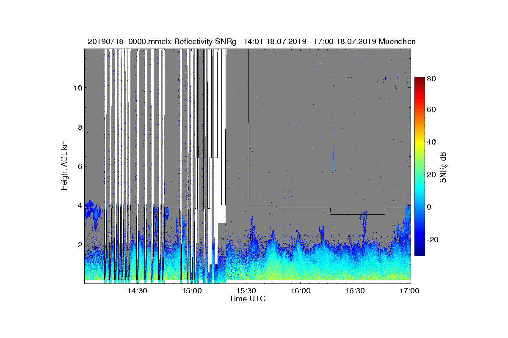Click the 8 km height tick label

pos(79,127)
